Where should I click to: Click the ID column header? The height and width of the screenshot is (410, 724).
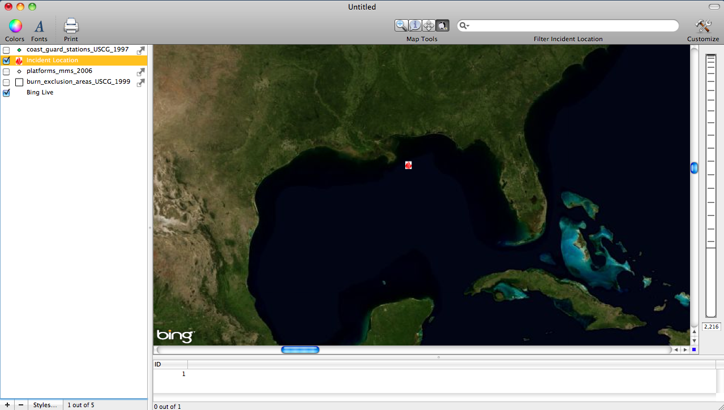pos(170,364)
